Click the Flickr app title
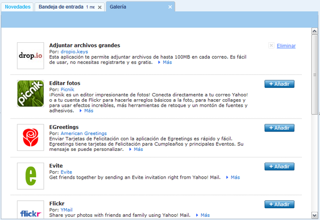This screenshot has height=220, width=320. 57,204
